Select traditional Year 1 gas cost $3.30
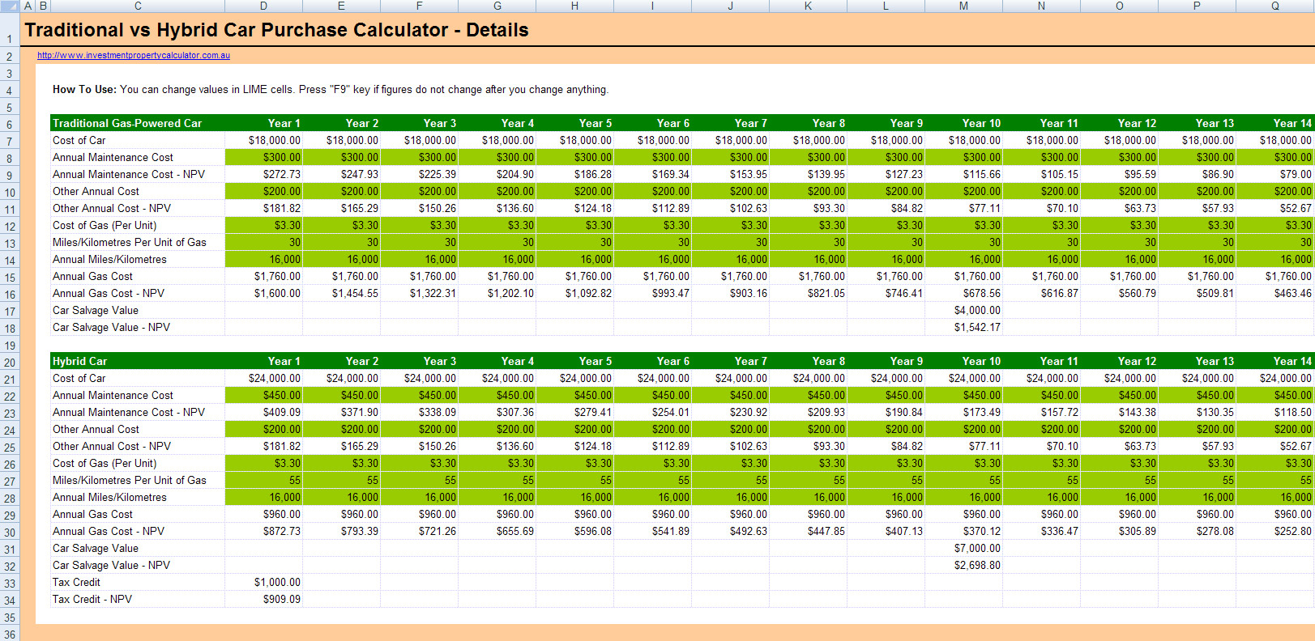Viewport: 1315px width, 641px height. (263, 225)
